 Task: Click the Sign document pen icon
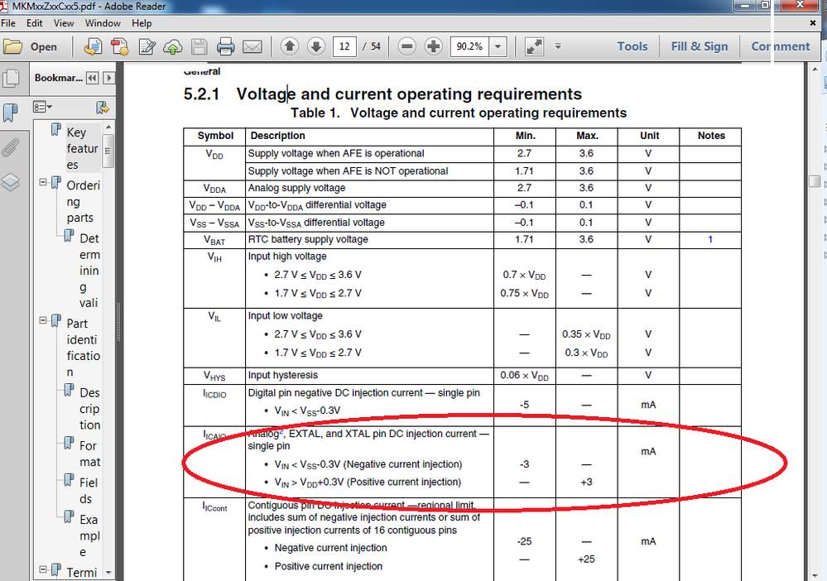[147, 46]
